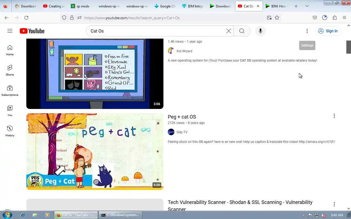Open Firefox extensions puzzle icon
351x219 pixels.
(335, 18)
